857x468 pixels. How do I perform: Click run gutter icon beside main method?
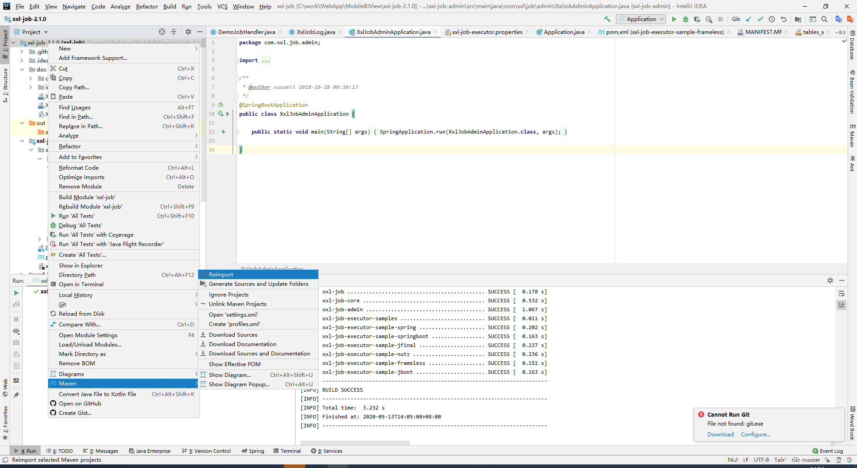tap(224, 132)
